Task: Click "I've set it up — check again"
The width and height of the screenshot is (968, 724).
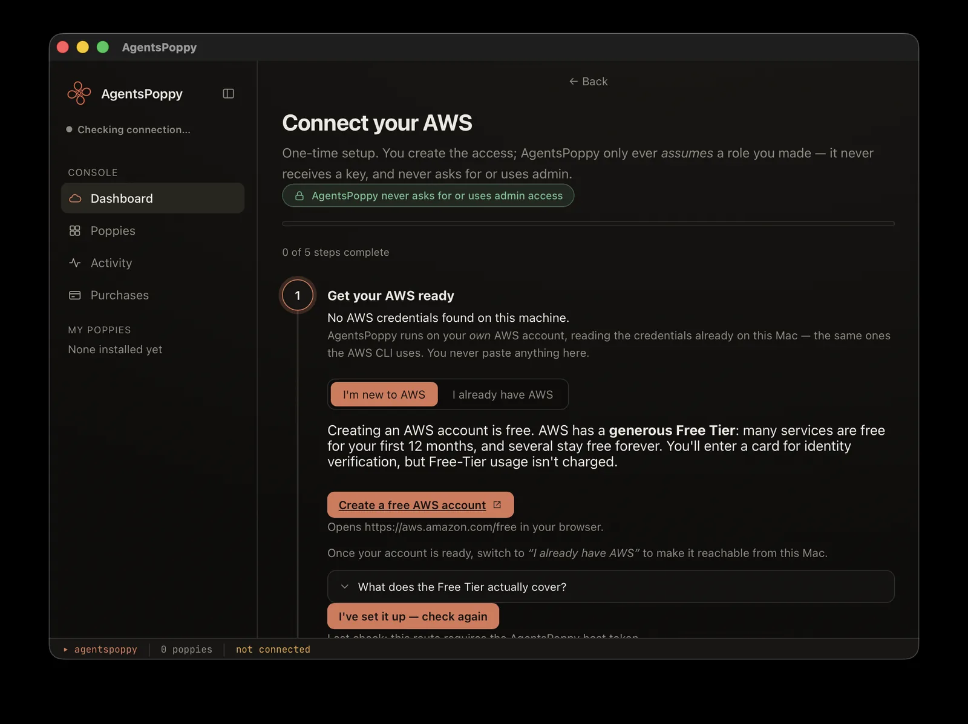Action: (413, 616)
